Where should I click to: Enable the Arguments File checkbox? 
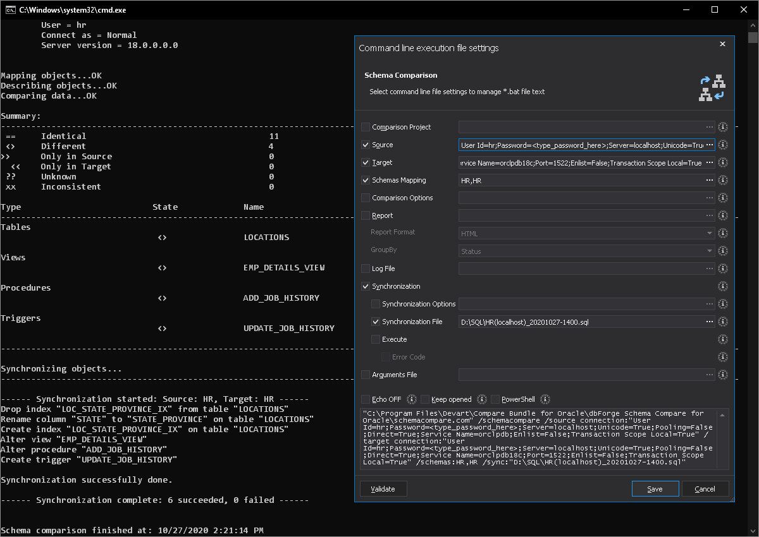coord(366,375)
